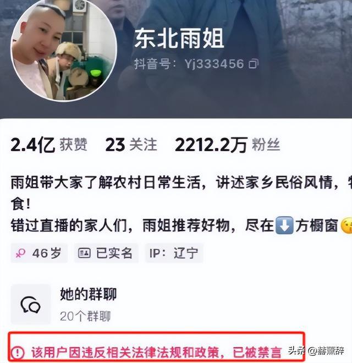Tap the female gender symbol icon
The height and width of the screenshot is (363, 352).
(x=20, y=253)
